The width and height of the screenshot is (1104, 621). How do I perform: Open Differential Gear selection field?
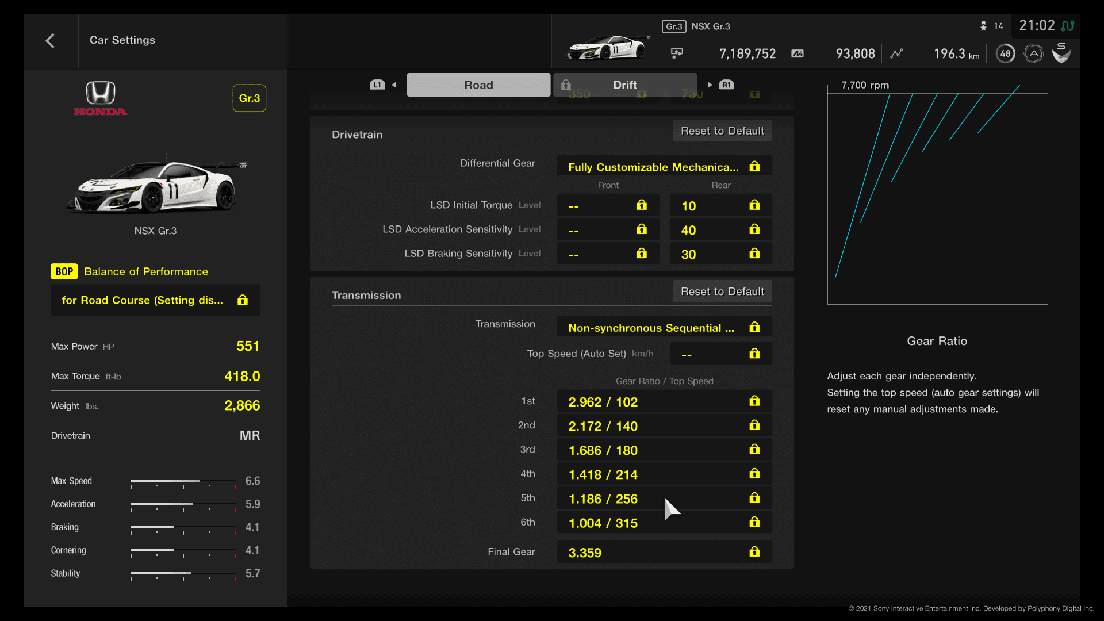pyautogui.click(x=665, y=167)
